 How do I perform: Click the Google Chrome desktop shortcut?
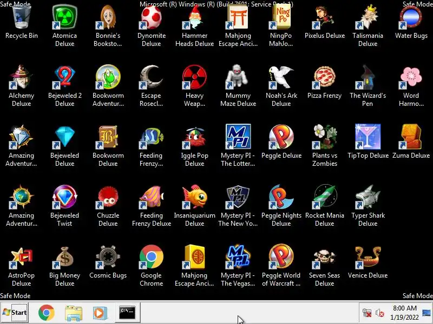click(x=151, y=257)
